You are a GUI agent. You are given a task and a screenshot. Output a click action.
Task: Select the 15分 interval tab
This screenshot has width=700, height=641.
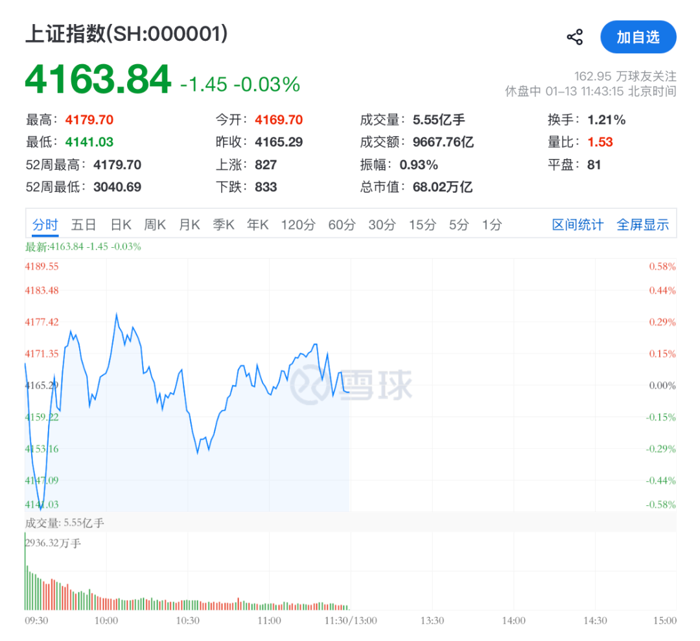pos(422,225)
